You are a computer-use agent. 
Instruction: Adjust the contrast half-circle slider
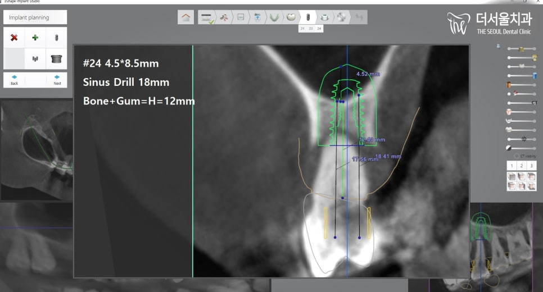click(521, 148)
